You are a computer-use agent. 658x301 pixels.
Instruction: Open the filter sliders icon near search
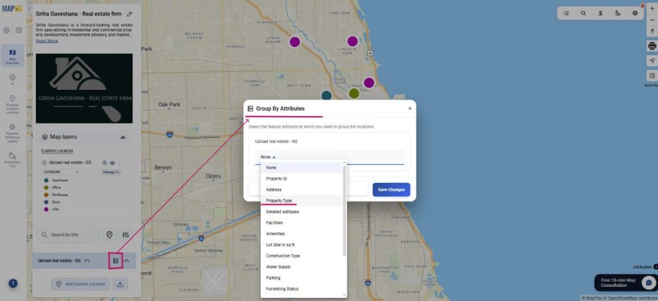point(126,235)
